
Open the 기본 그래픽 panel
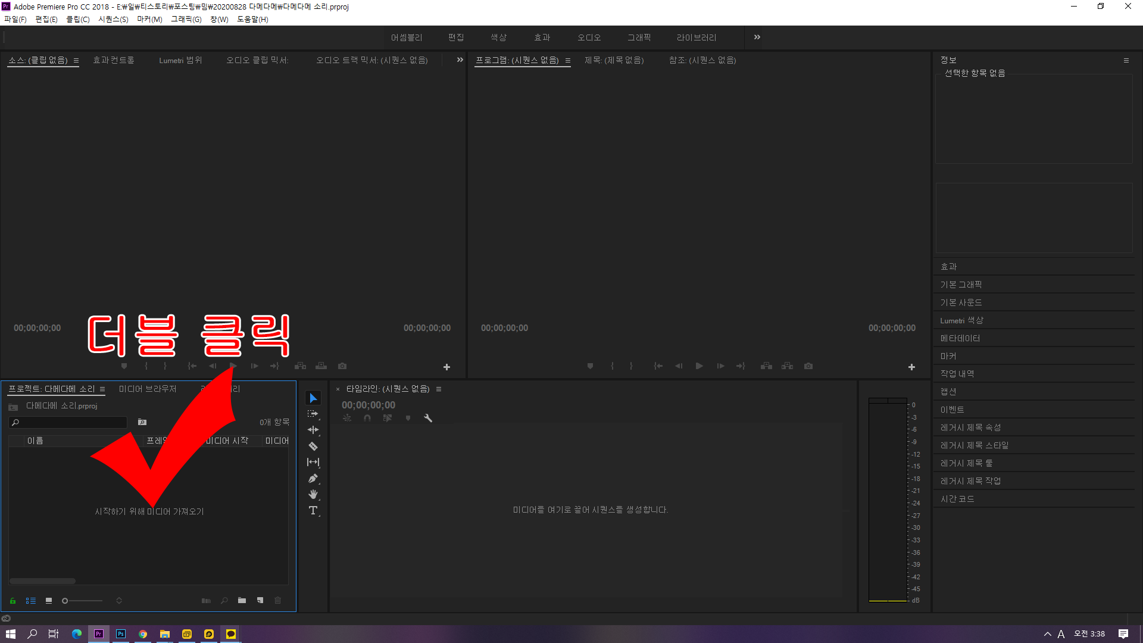pos(961,285)
